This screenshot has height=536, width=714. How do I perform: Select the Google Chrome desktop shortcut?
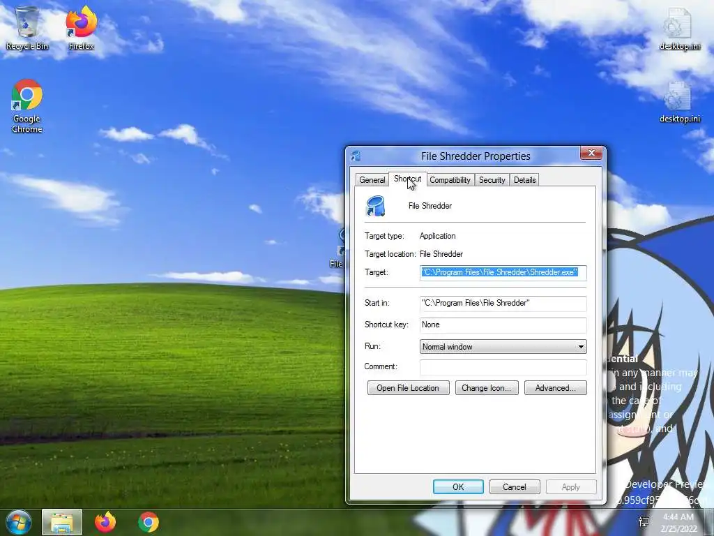click(27, 106)
